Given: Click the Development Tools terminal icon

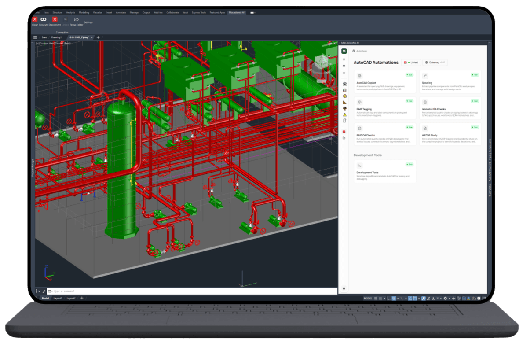Looking at the screenshot, I should point(359,165).
